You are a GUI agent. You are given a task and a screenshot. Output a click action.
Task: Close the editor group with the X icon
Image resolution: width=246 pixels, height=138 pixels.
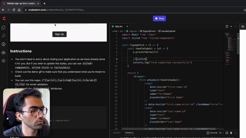coord(231,26)
